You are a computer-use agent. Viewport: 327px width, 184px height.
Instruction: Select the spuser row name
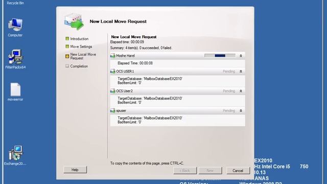pyautogui.click(x=121, y=110)
